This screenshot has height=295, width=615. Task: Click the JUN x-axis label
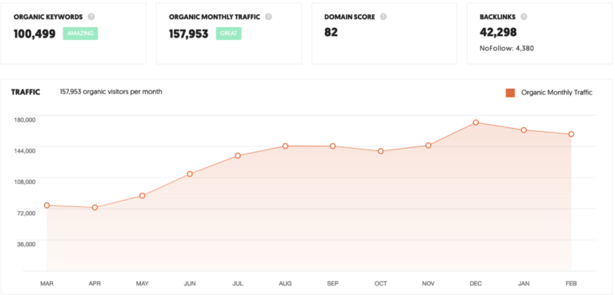pyautogui.click(x=190, y=283)
